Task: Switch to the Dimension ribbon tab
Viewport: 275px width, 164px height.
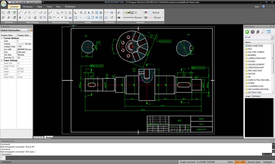Action: tap(28, 7)
